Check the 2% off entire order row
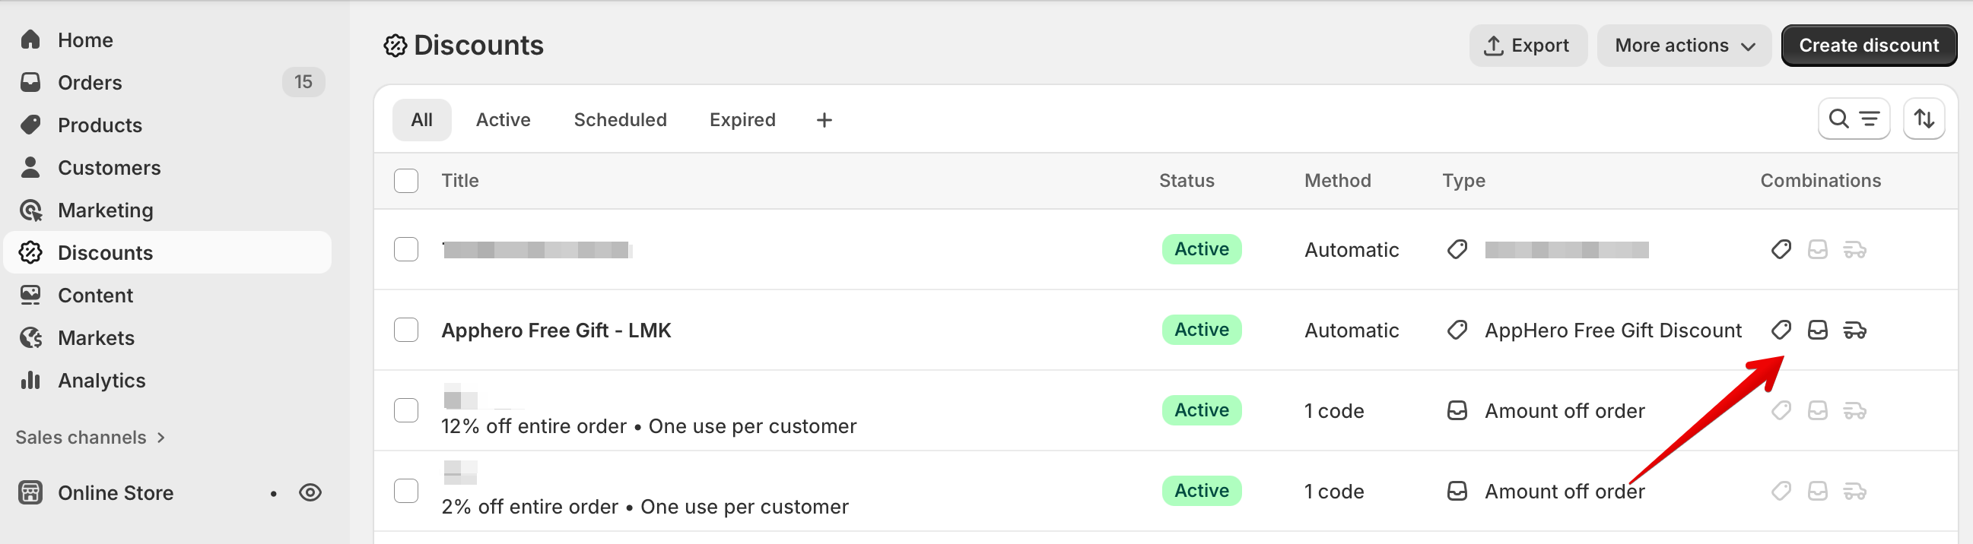This screenshot has width=1973, height=544. 406,491
